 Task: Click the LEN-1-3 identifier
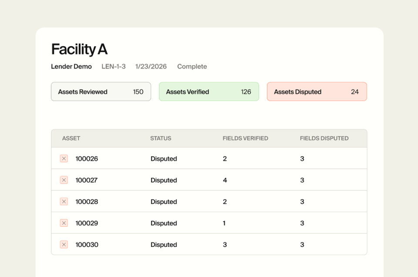(x=114, y=66)
